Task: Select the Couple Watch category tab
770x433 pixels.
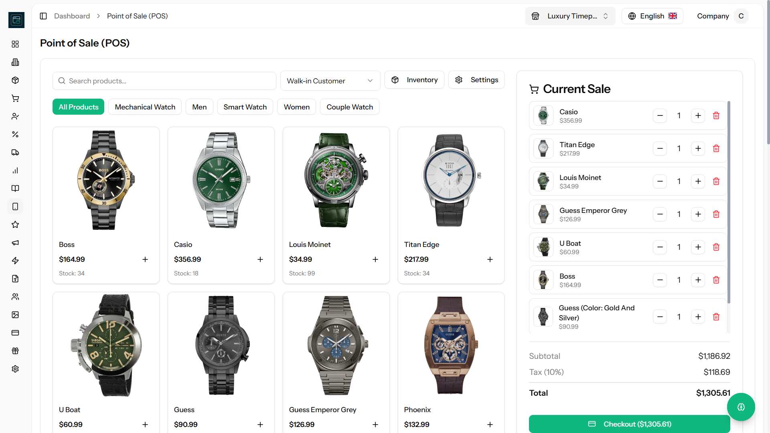Action: coord(349,107)
